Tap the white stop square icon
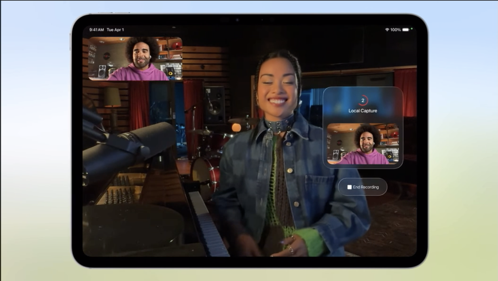 349,187
